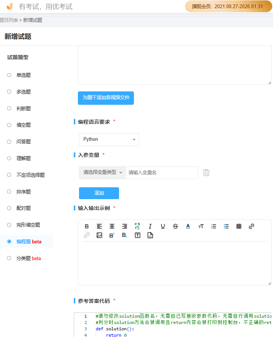273x337 pixels.
Task: Center align text in the editor
Action: coord(112,226)
